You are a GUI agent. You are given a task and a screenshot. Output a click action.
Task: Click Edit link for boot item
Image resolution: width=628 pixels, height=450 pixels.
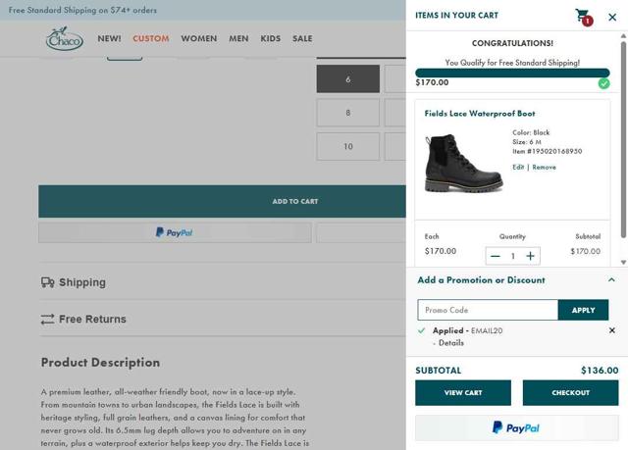click(518, 168)
